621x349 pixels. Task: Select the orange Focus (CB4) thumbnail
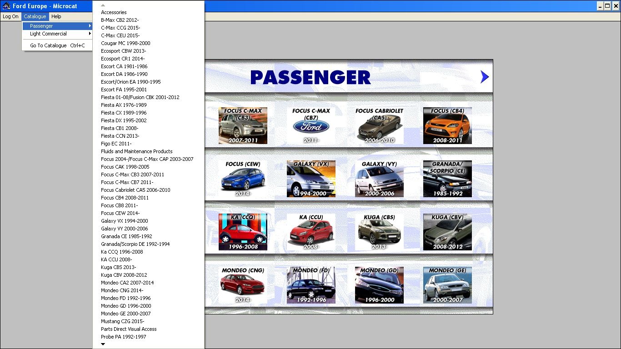[x=447, y=125]
